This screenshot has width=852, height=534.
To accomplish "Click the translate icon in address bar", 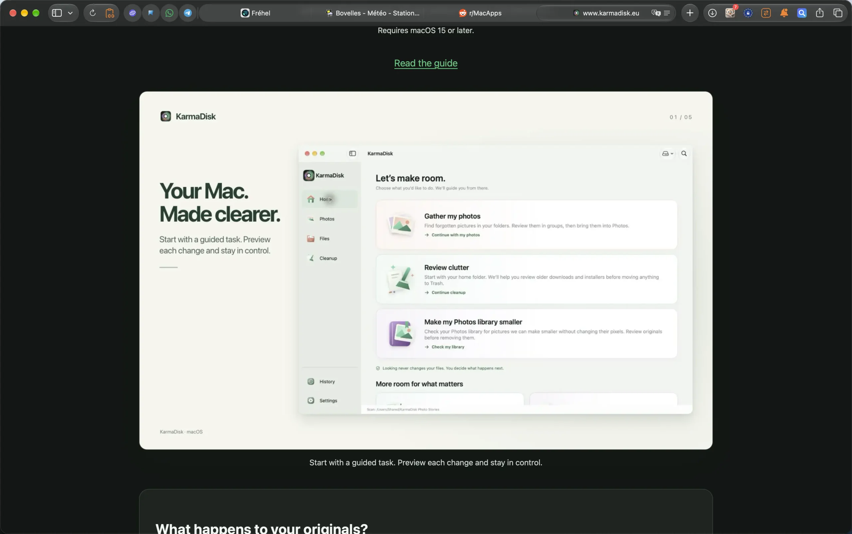I will click(x=656, y=13).
